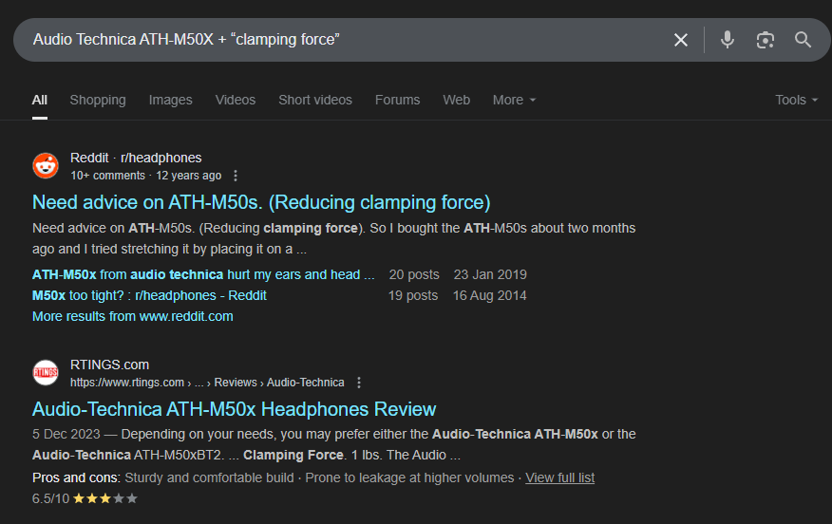
Task: Click the 6.5/10 star rating
Action: pyautogui.click(x=85, y=498)
